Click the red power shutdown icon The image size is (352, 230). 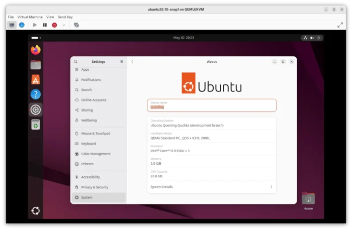coord(54,25)
